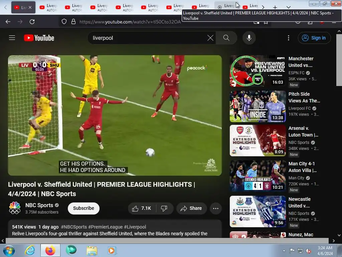
Task: Open Pitch Side Views thumbnail
Action: pos(258,106)
